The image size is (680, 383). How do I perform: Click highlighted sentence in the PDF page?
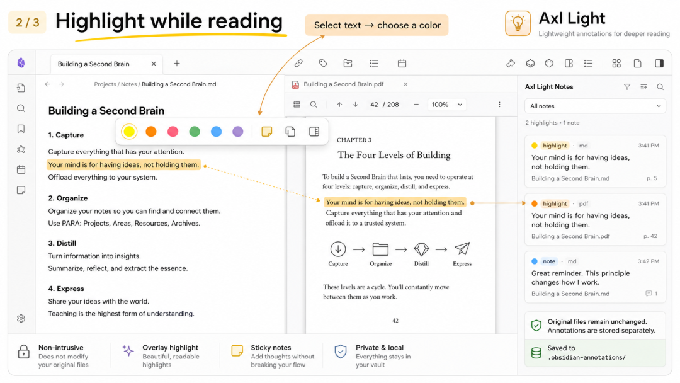click(395, 202)
